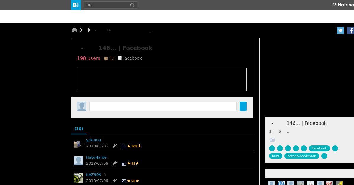Click yzkuma's avatar thumbnail
Image resolution: width=354 pixels, height=185 pixels.
click(x=78, y=144)
